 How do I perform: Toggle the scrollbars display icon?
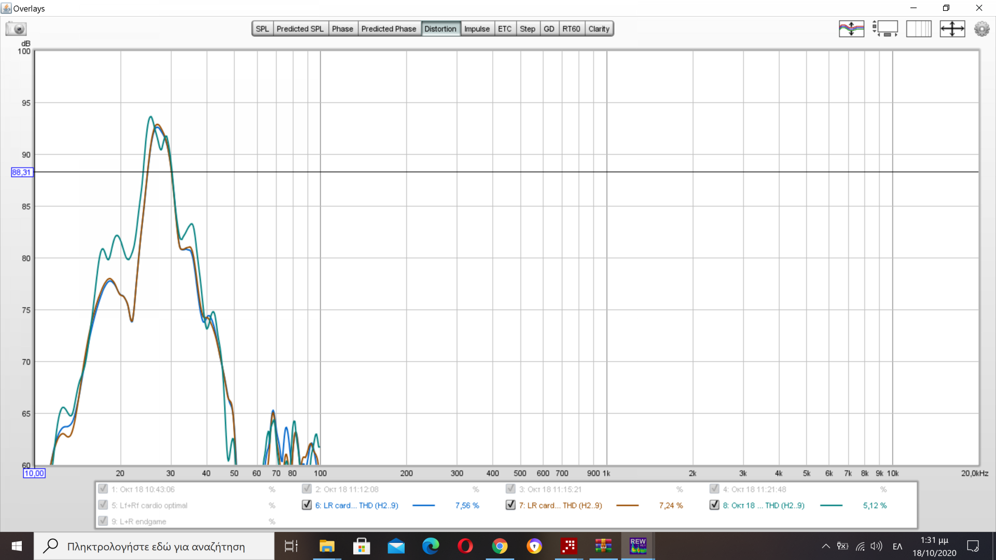(885, 29)
